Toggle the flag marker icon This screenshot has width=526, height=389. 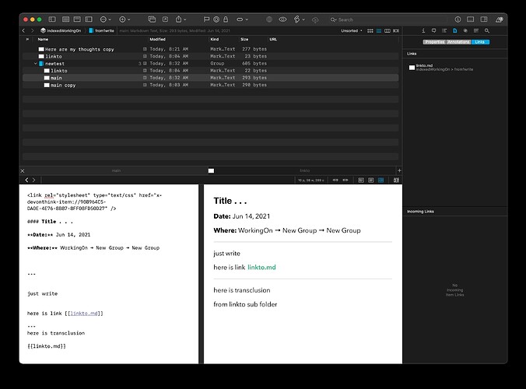point(206,19)
